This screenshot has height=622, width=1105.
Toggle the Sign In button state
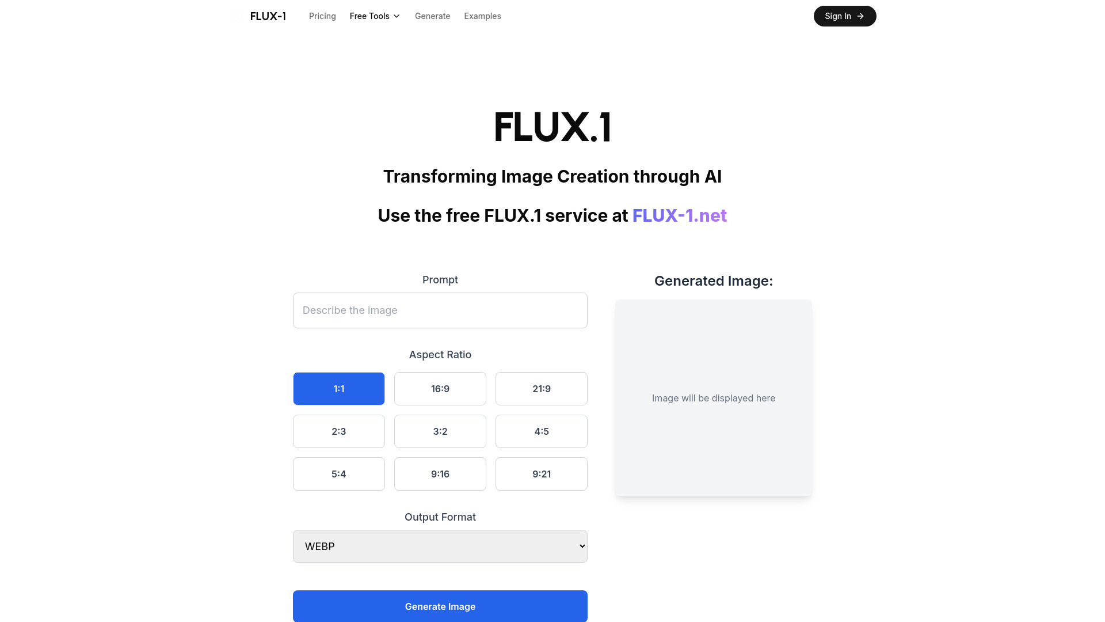[x=845, y=16]
